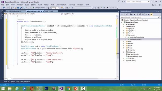Open Pending Changes Filter in Solution Explorer
The height and width of the screenshot is (91, 162).
131,14
